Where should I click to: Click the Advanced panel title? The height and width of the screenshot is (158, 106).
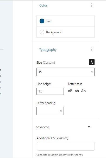(x=42, y=127)
